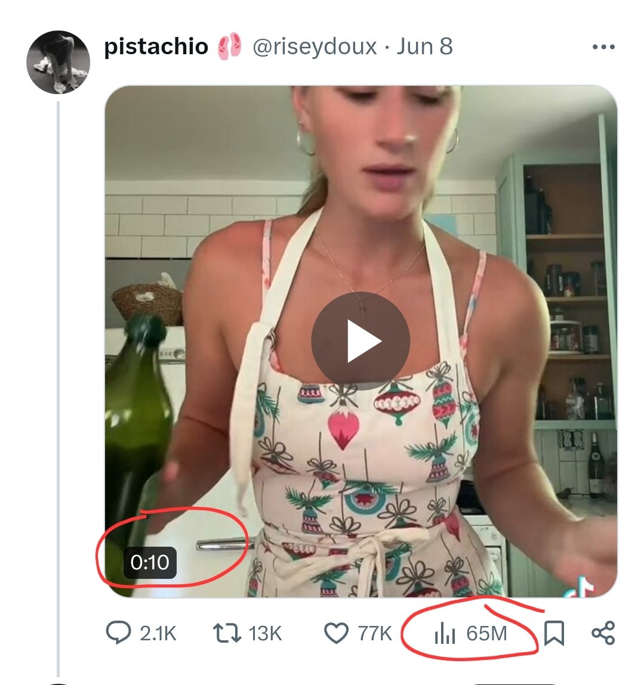Image resolution: width=644 pixels, height=685 pixels.
Task: Play the video with center play button
Action: 360,342
